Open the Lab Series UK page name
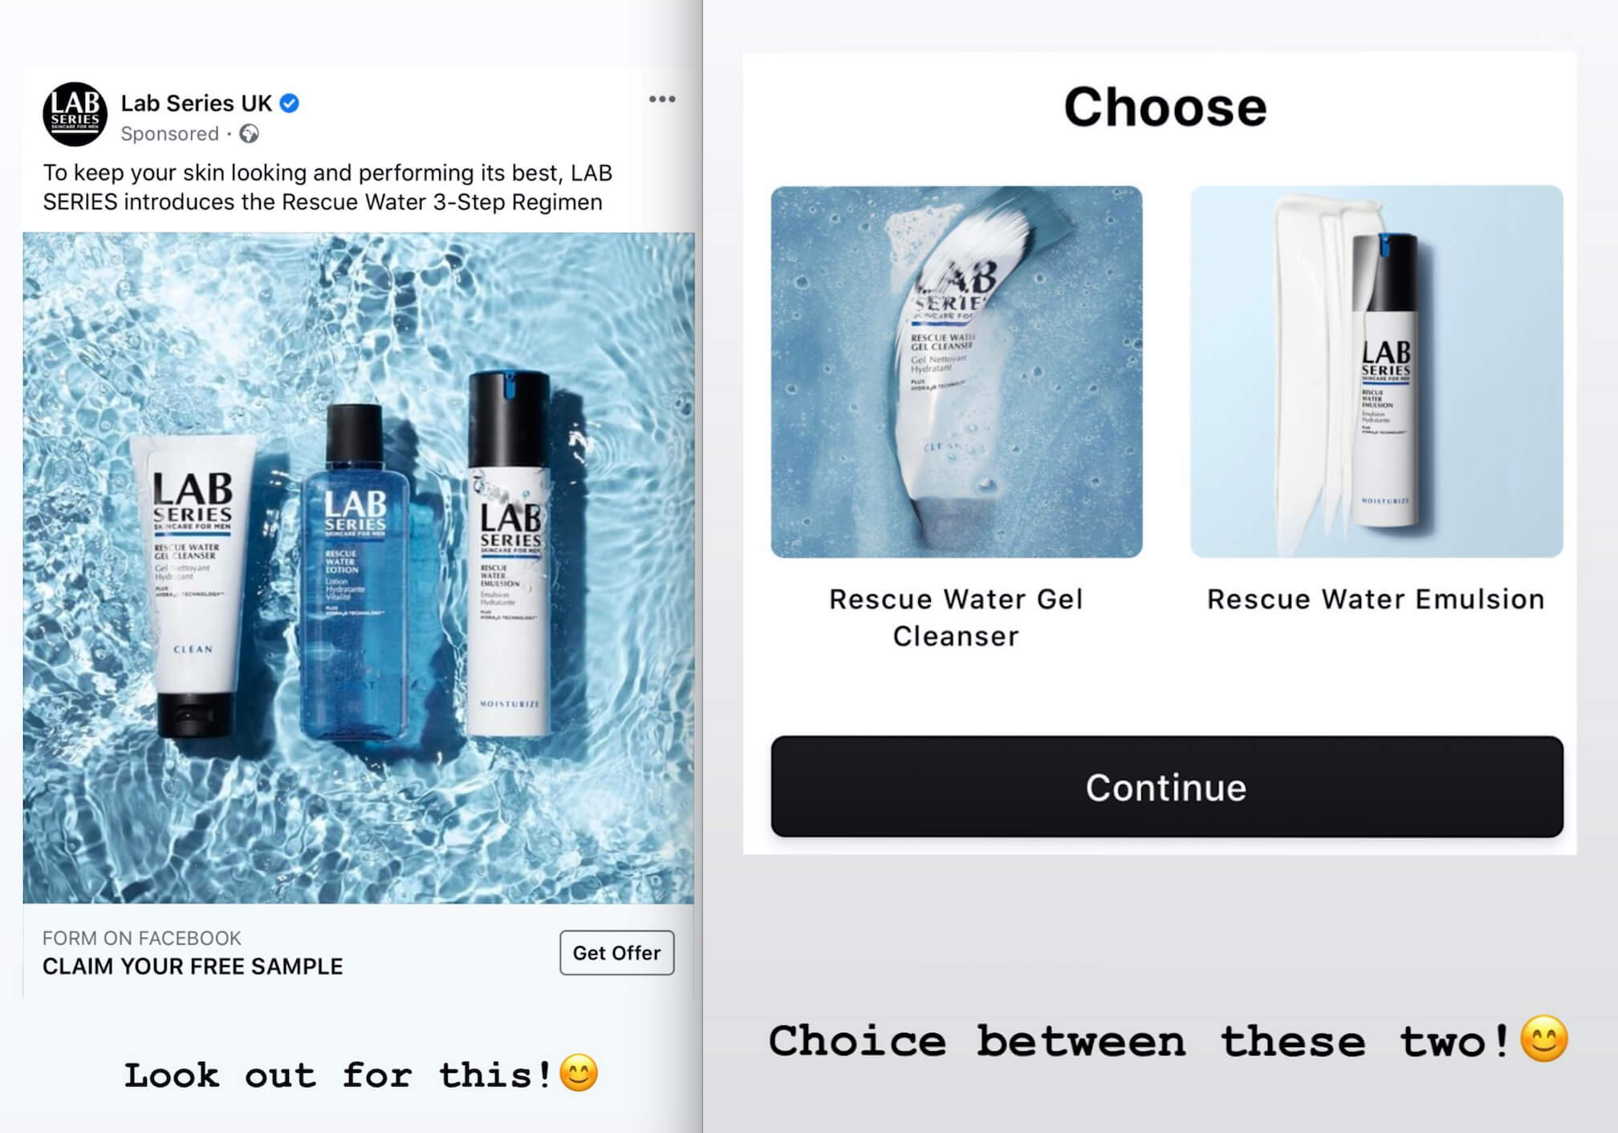This screenshot has height=1133, width=1618. 197,104
